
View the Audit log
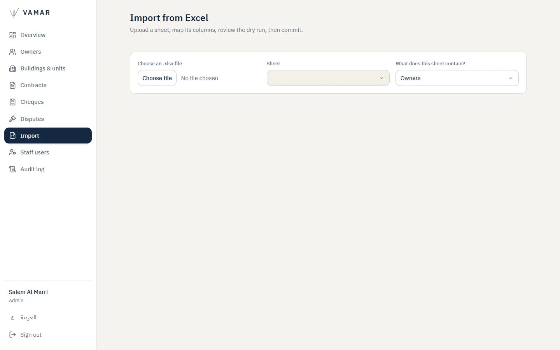click(x=48, y=169)
